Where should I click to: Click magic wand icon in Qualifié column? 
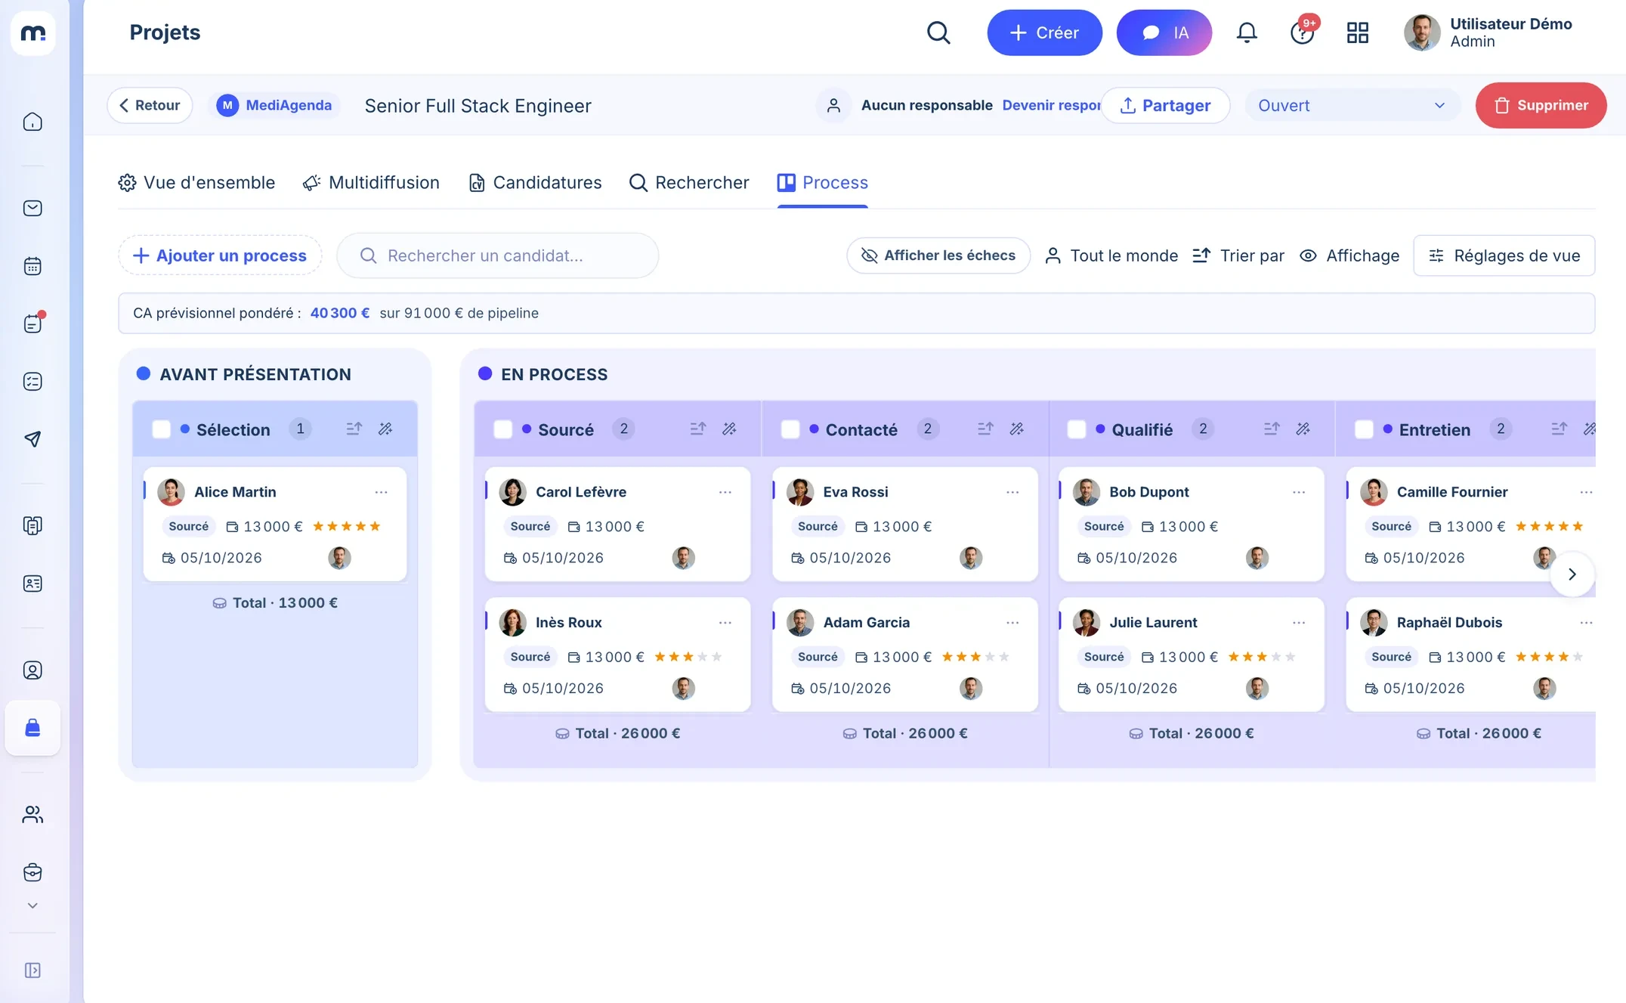point(1303,429)
